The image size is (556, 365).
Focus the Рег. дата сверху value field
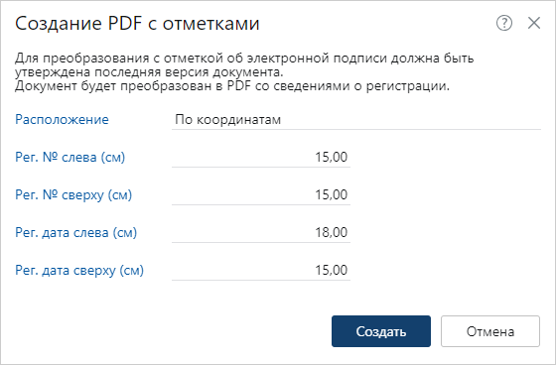(x=261, y=271)
